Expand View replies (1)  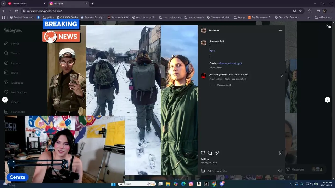click(x=224, y=85)
